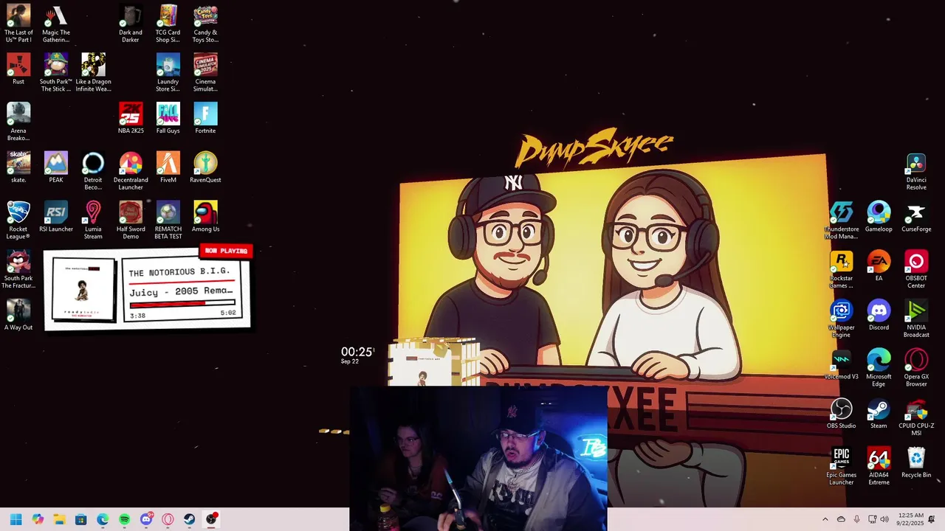Switch to OBS Studio taskbar icon
Screen dimensions: 945x531
click(211, 519)
